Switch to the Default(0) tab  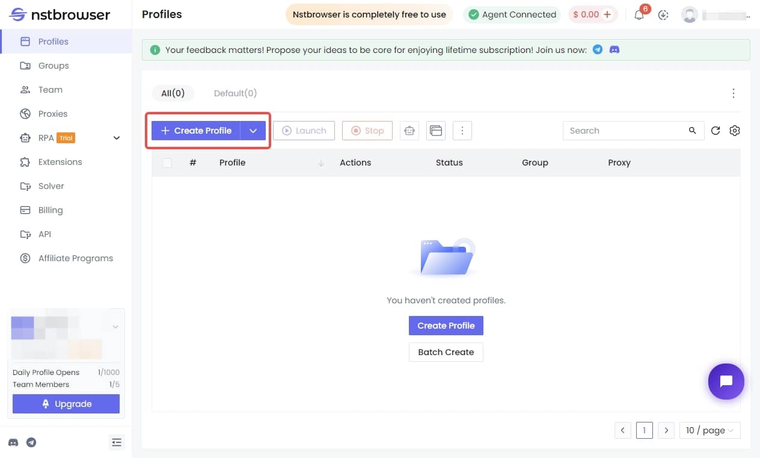(235, 93)
